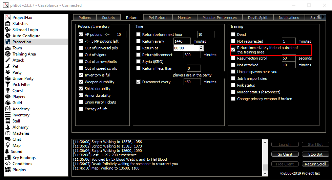
Task: Open the Statistics sidebar icon
Action: coord(8,24)
